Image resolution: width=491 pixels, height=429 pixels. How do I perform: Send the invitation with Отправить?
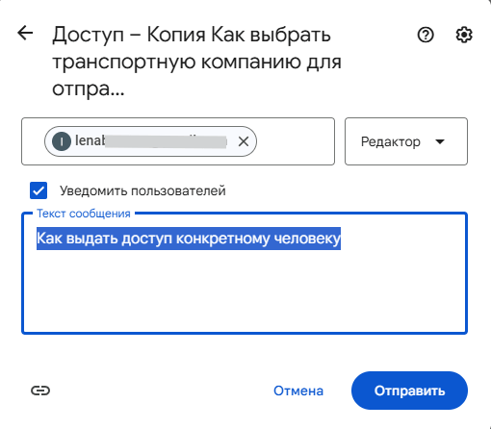tap(409, 391)
